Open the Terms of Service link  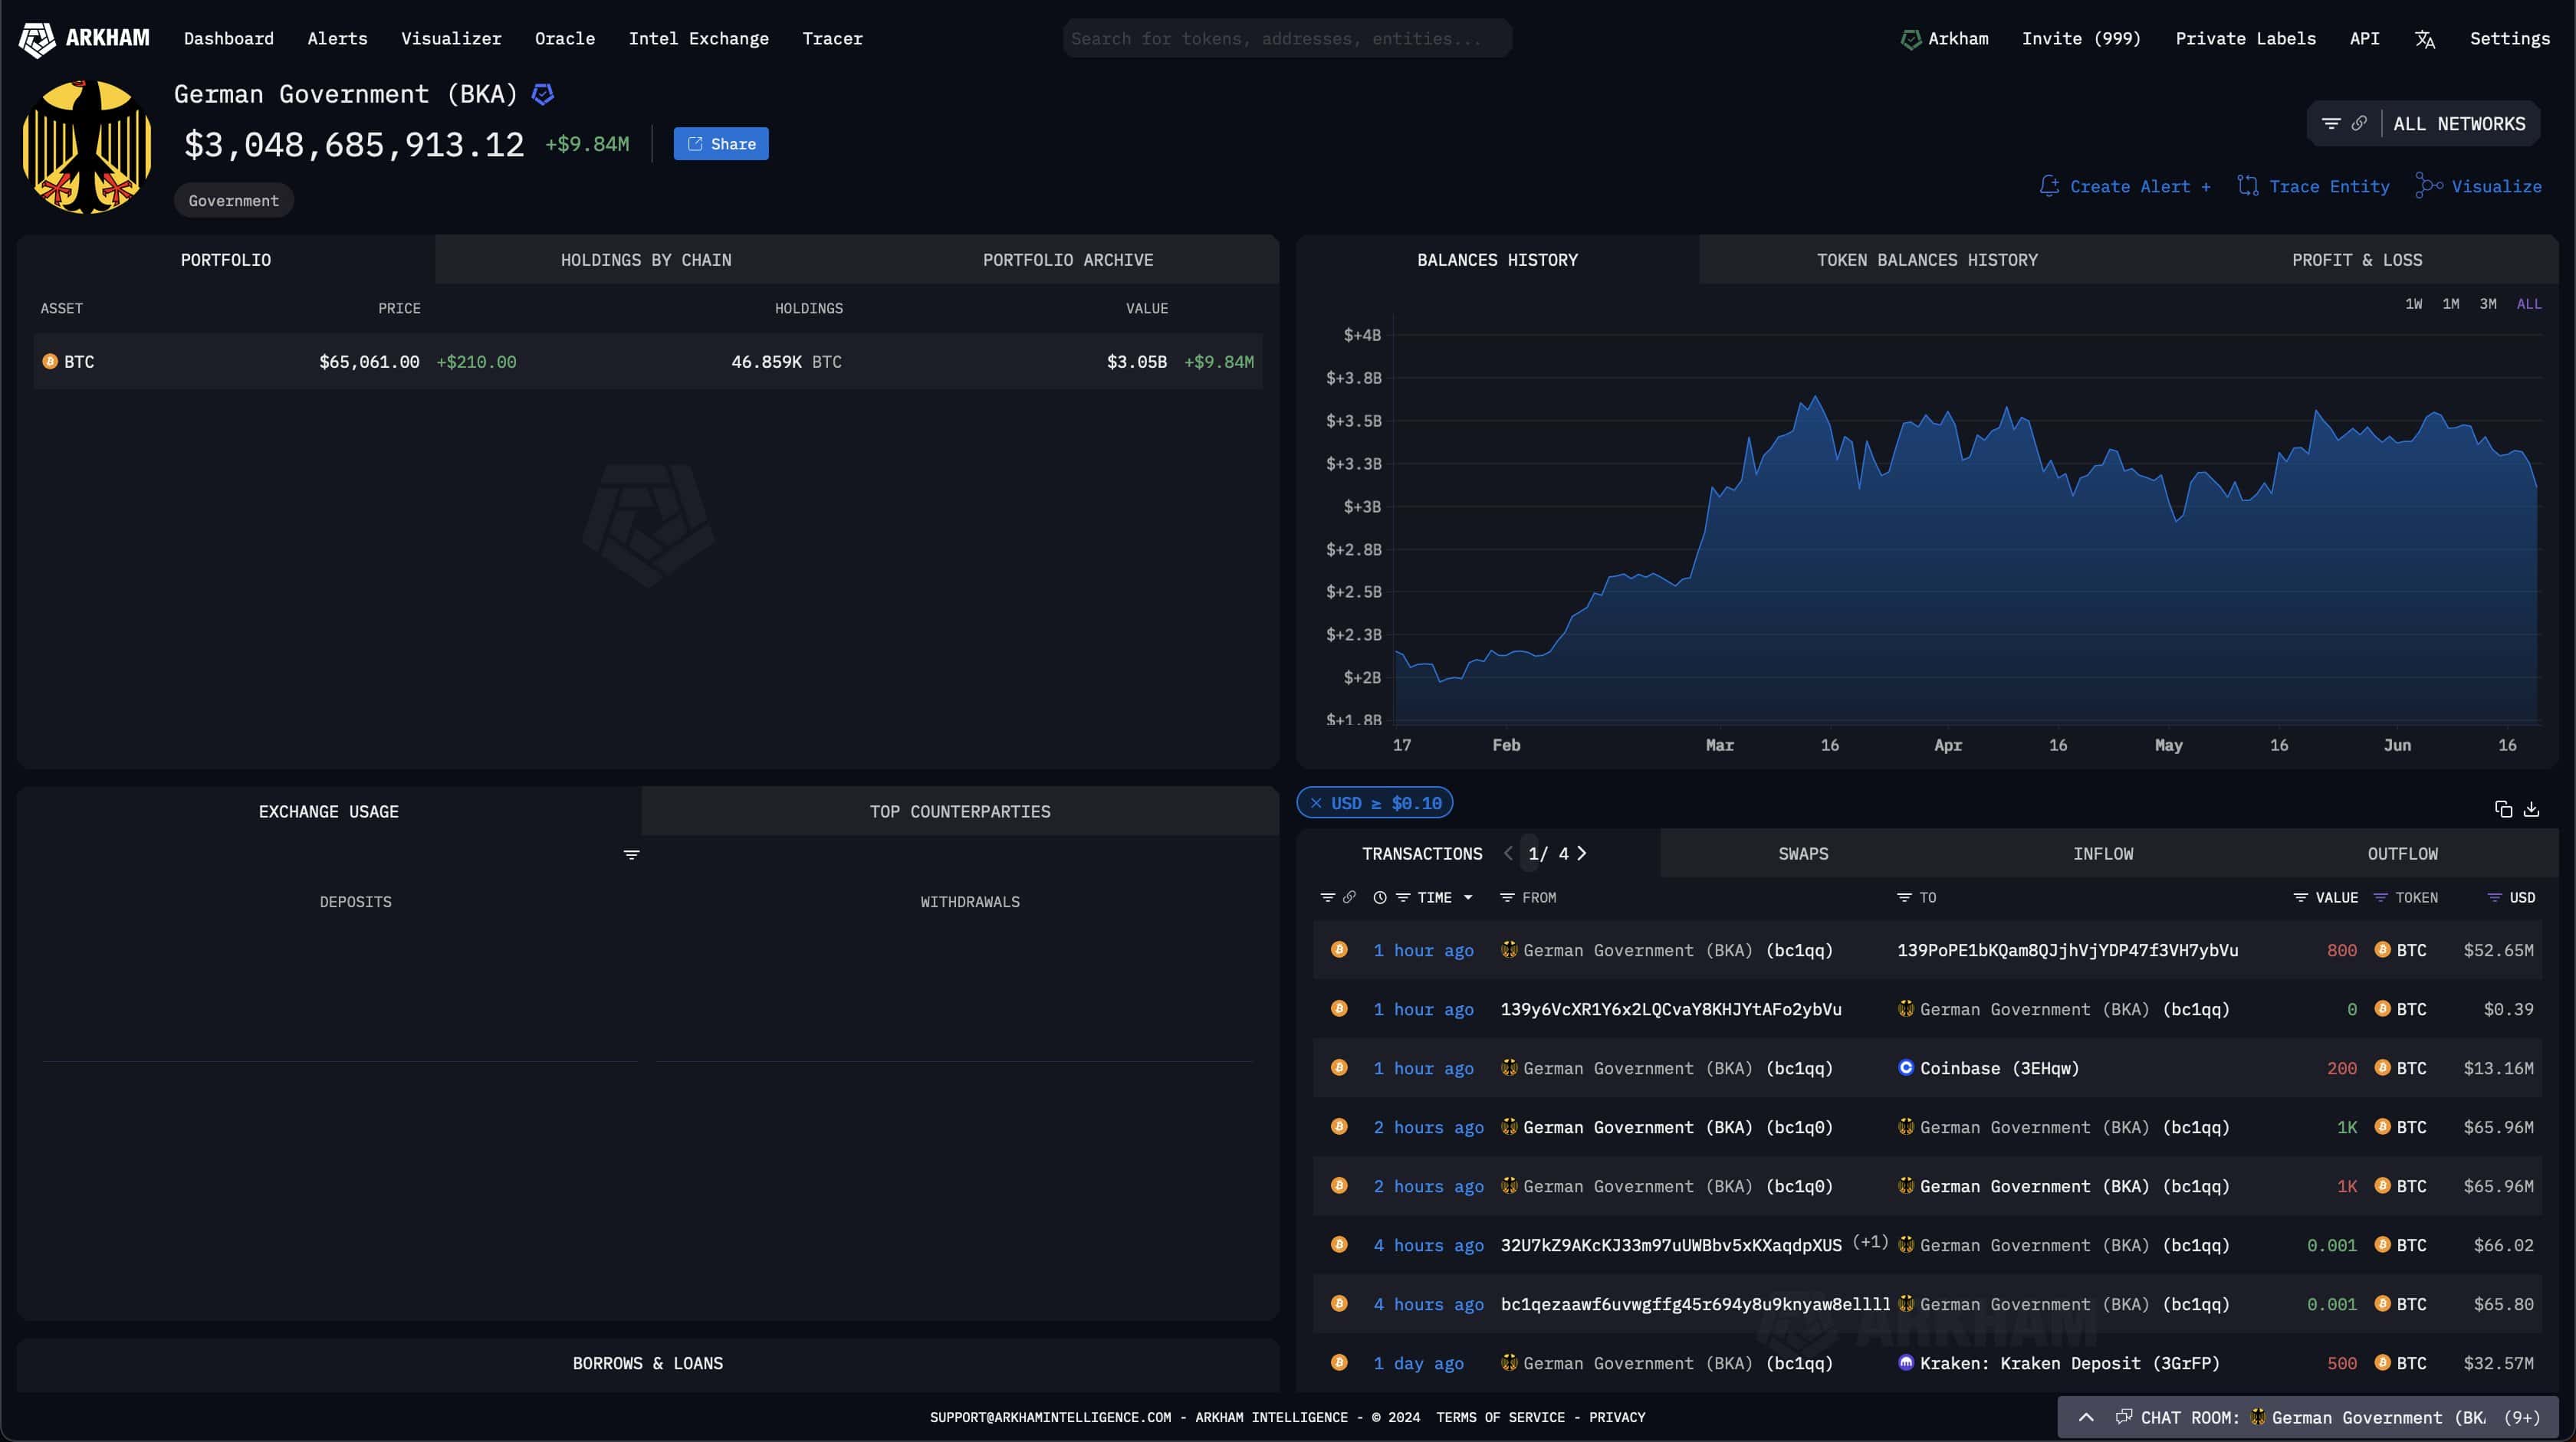[1500, 1417]
